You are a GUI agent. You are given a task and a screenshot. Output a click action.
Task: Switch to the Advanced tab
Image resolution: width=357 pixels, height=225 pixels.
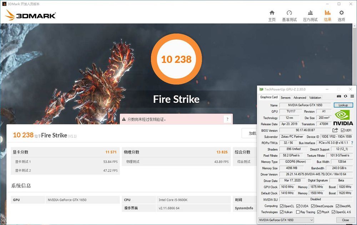click(300, 97)
